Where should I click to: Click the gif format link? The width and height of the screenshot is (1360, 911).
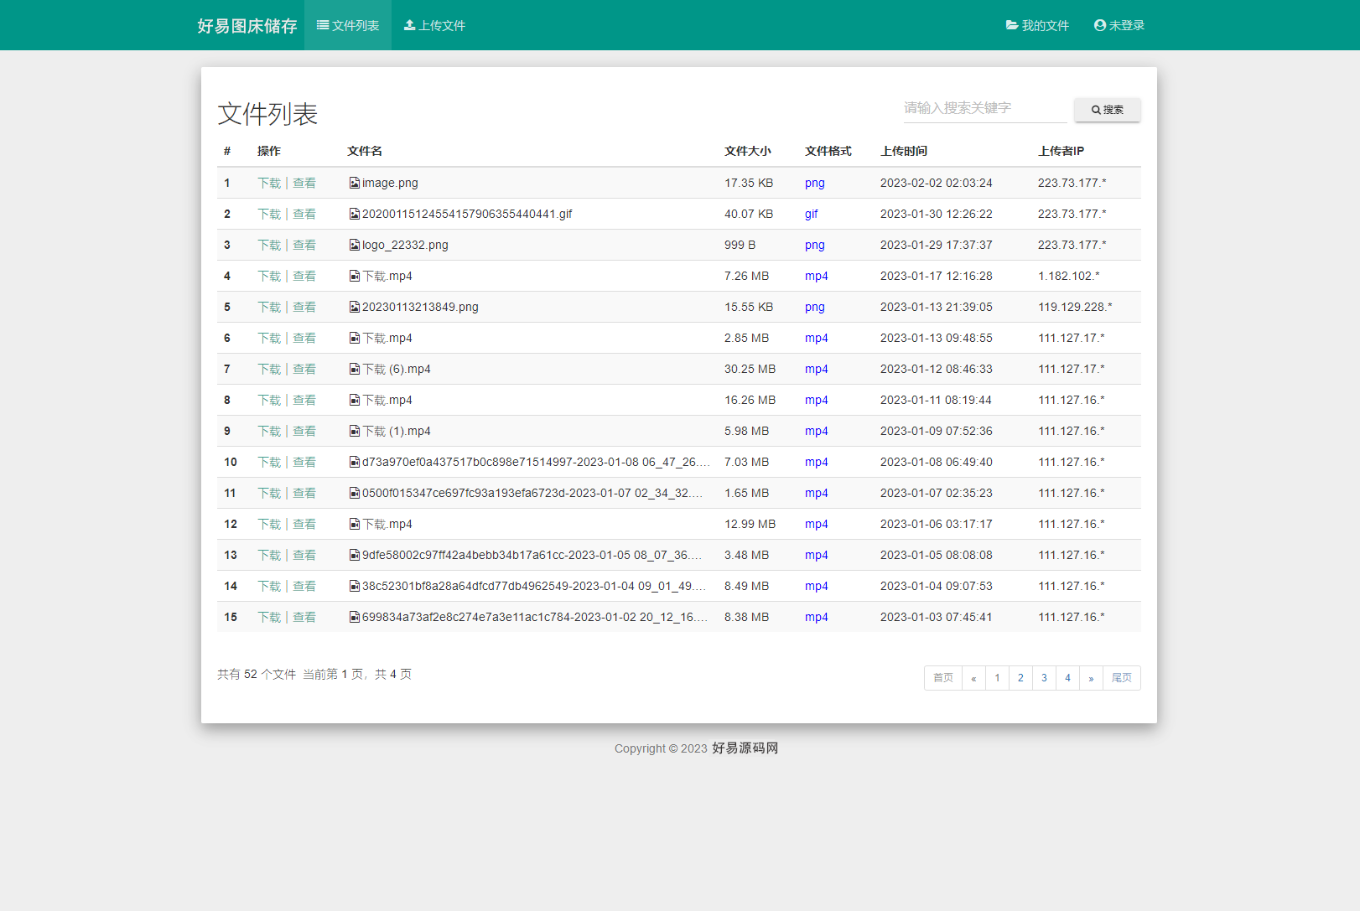[x=812, y=214]
